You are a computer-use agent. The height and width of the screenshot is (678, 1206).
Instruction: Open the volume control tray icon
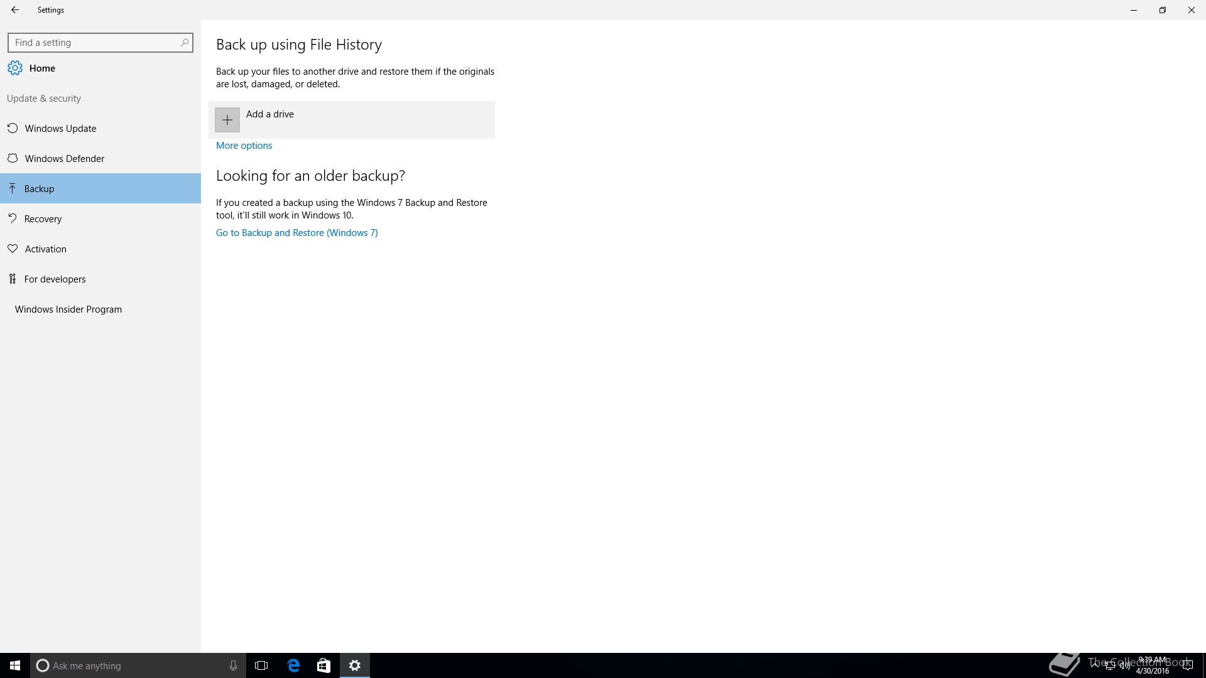click(1124, 665)
